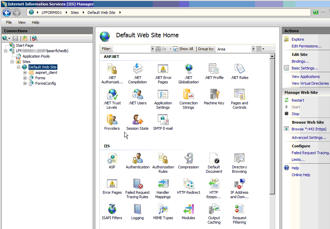The image size is (330, 229).
Task: Open IIS Authorization Rules icon
Action: 163,163
